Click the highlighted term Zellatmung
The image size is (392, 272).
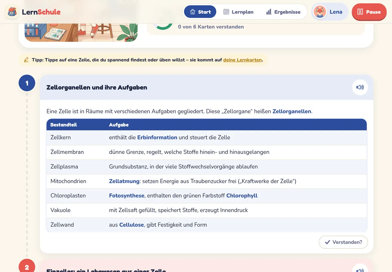(x=124, y=181)
